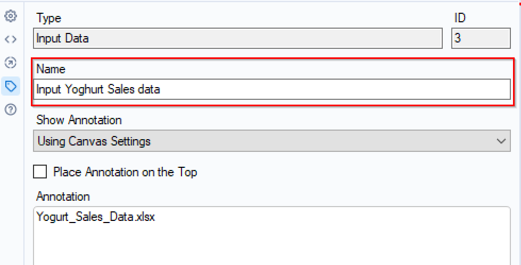Screen dimensions: 521x265
Task: Click the 'Name' field label
Action: pos(51,69)
